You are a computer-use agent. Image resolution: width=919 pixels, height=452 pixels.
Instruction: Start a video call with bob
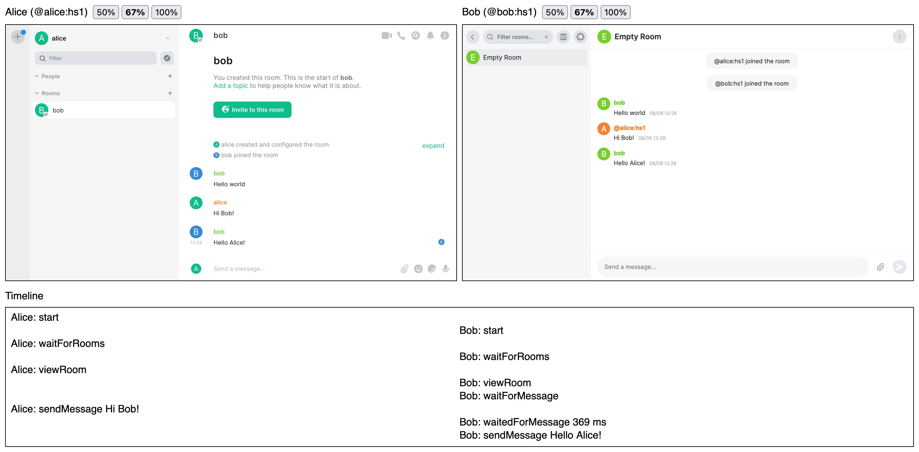click(x=386, y=36)
